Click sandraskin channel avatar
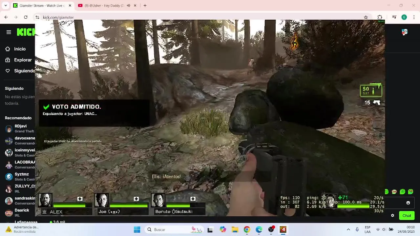This screenshot has height=236, width=420. [9, 201]
